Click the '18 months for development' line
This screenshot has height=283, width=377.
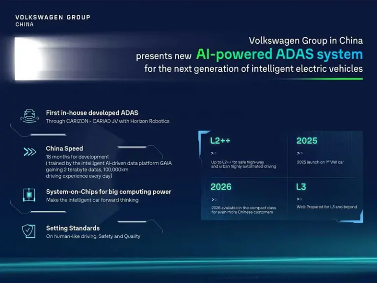pos(78,157)
